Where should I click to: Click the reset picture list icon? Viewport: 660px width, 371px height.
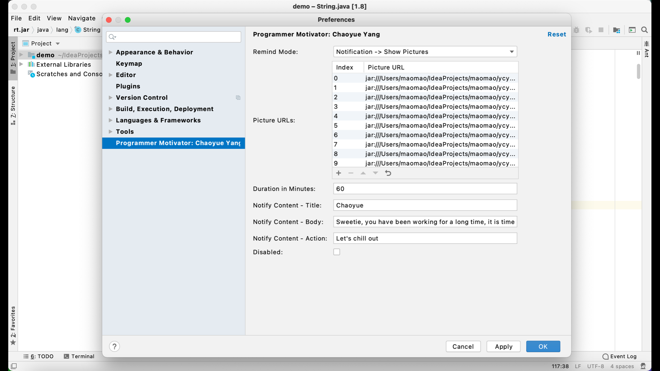(x=388, y=173)
